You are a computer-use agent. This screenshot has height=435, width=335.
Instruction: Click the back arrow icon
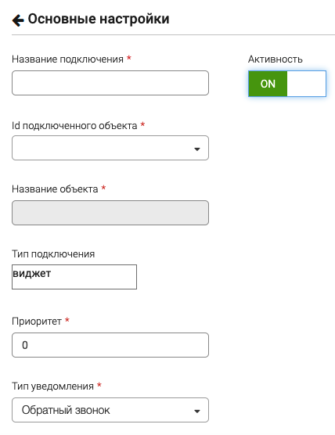[18, 20]
